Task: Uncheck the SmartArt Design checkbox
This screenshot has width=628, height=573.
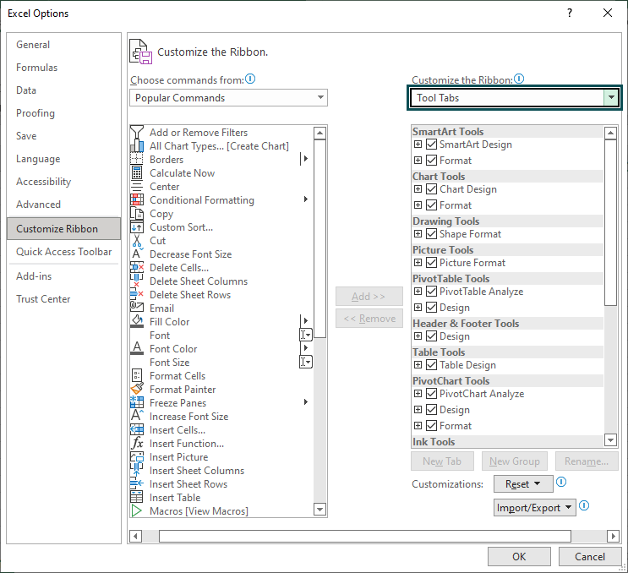Action: pyautogui.click(x=431, y=145)
